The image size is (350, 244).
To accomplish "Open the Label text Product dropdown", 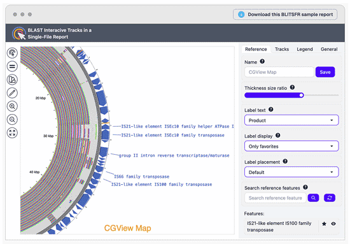I will point(291,120).
